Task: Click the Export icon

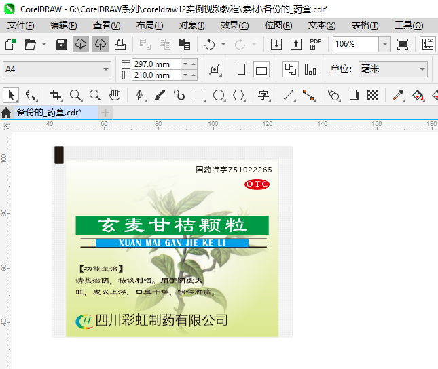Action: (x=296, y=44)
